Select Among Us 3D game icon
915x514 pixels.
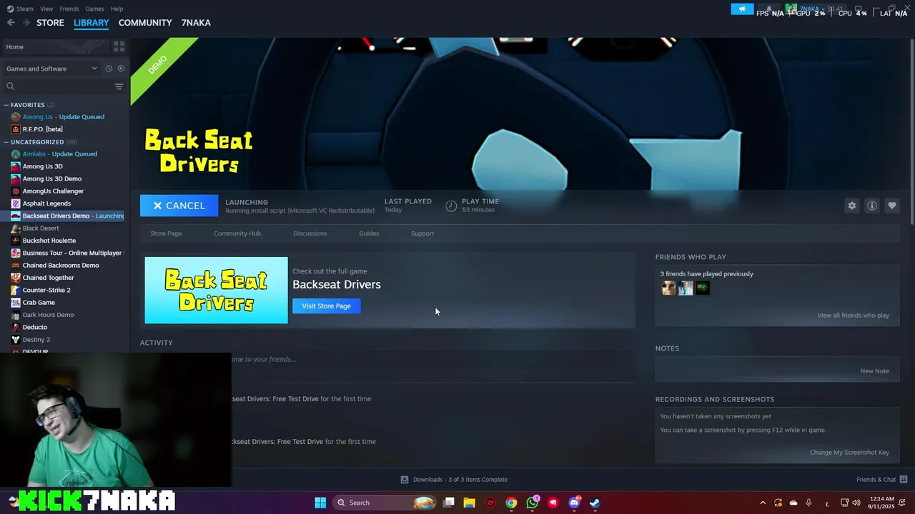click(16, 166)
